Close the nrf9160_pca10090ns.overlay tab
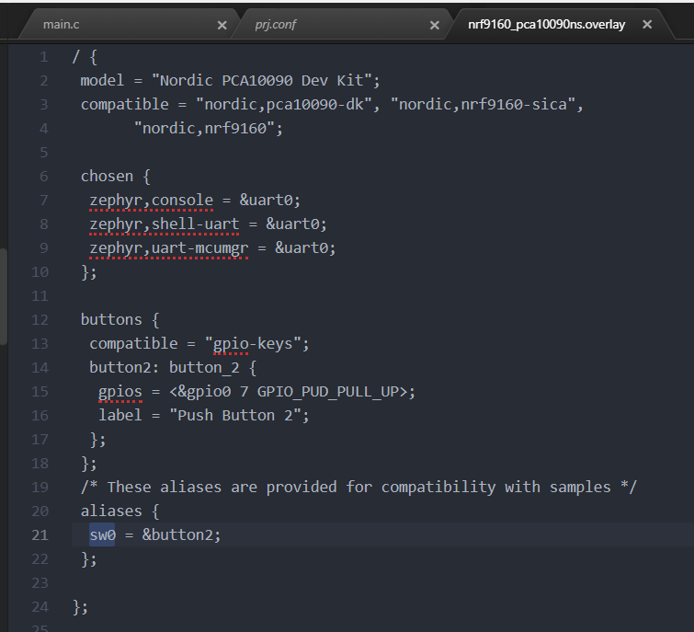Viewport: 694px width, 632px height. [x=647, y=25]
